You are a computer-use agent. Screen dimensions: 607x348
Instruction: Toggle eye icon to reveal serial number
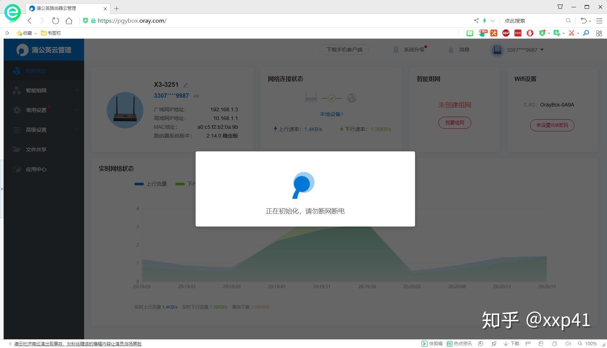tap(196, 96)
